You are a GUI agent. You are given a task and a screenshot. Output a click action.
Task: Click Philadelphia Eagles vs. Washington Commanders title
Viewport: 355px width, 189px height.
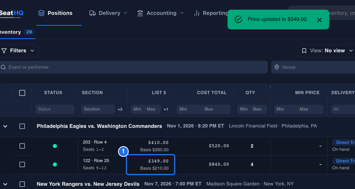99,126
